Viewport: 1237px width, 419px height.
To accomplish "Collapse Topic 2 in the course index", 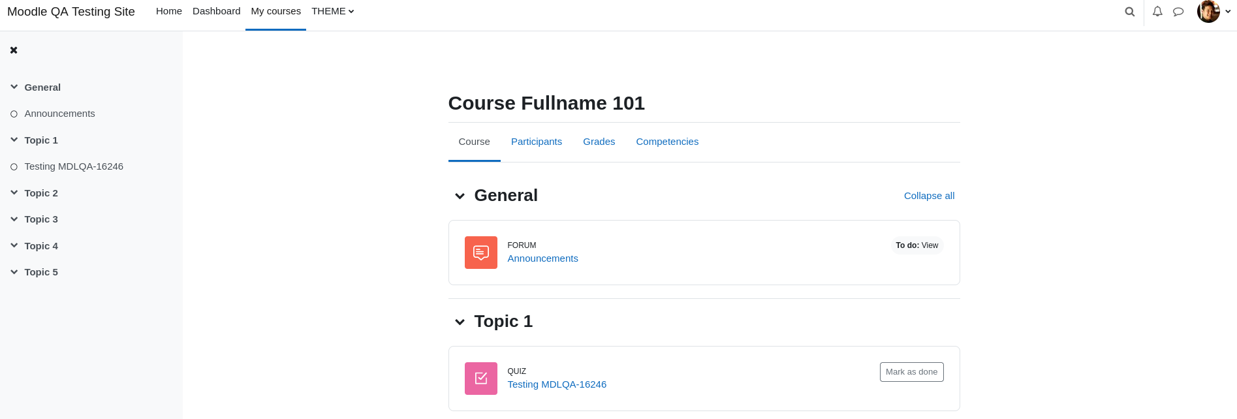I will [14, 193].
